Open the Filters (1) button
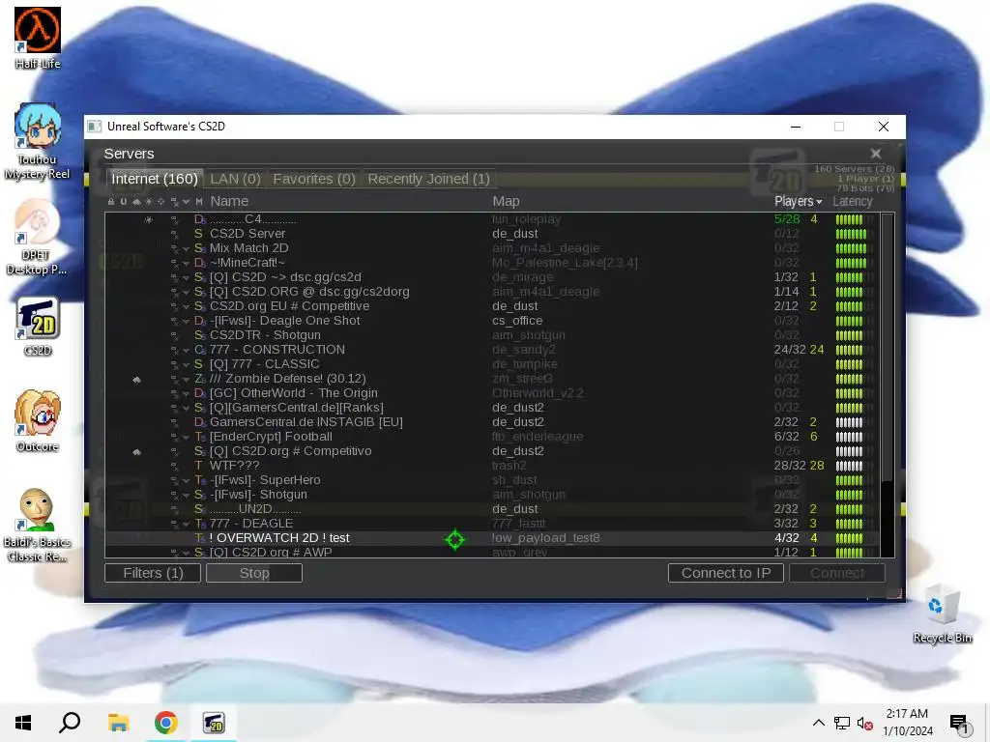Screen dimensions: 990x742 (x=153, y=573)
